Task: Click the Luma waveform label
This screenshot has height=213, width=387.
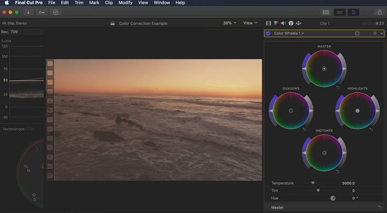Action: (7, 40)
